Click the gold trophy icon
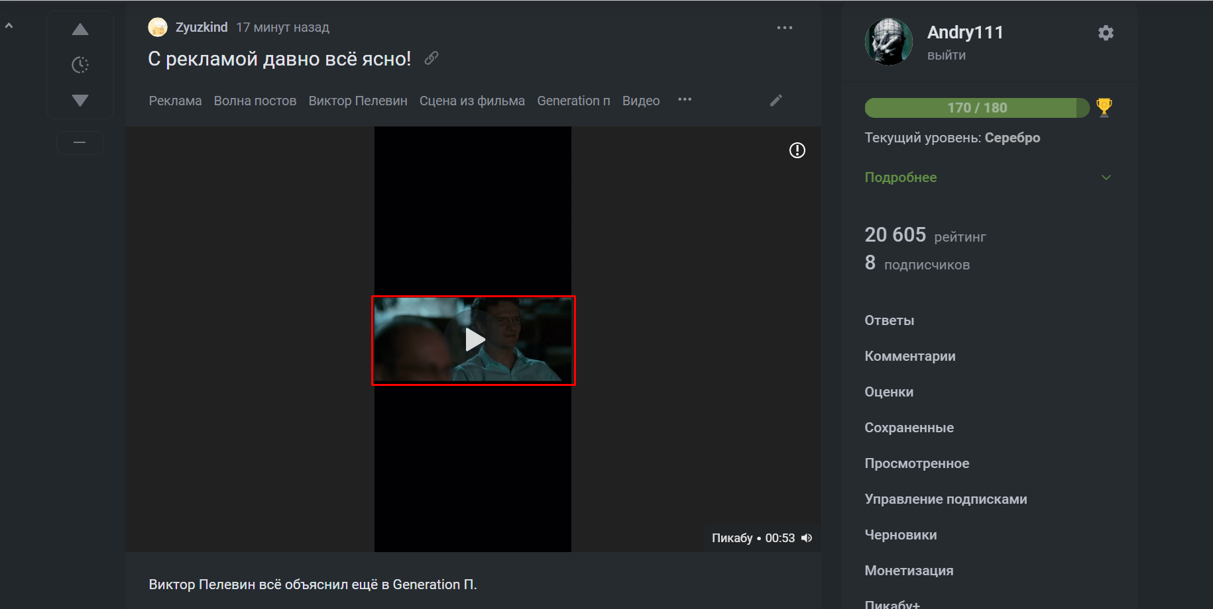 pyautogui.click(x=1104, y=107)
